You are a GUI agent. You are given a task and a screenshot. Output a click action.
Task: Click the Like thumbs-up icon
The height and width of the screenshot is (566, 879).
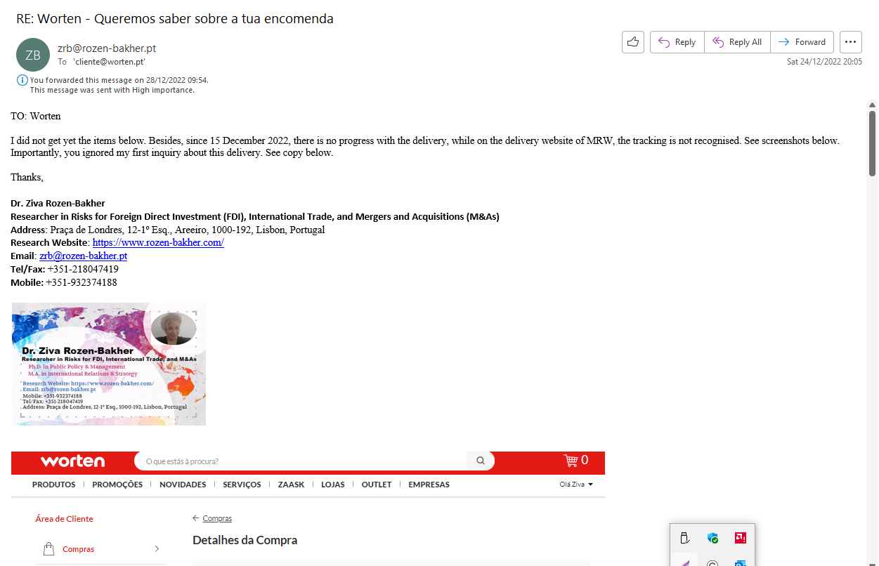coord(633,42)
